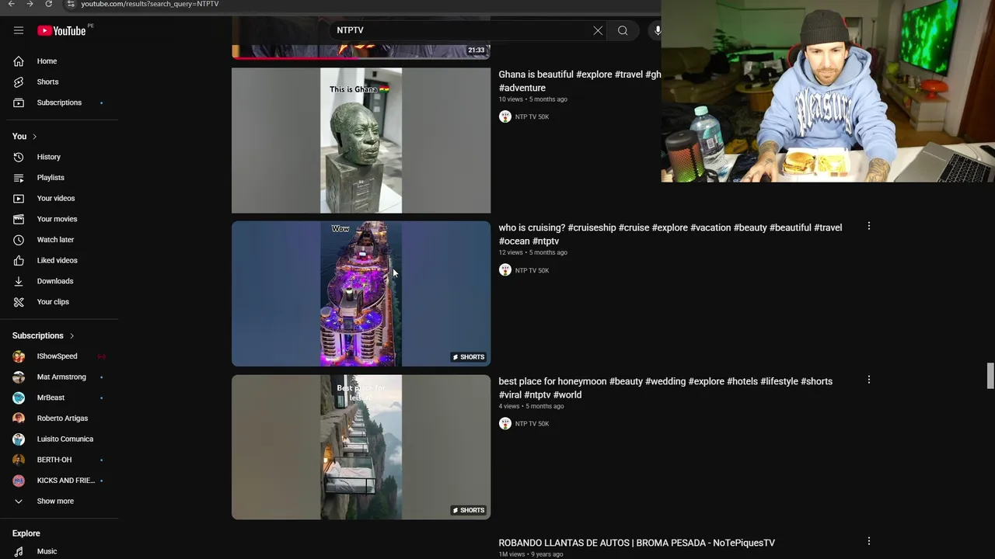Go back in browser
Image resolution: width=995 pixels, height=559 pixels.
click(11, 4)
